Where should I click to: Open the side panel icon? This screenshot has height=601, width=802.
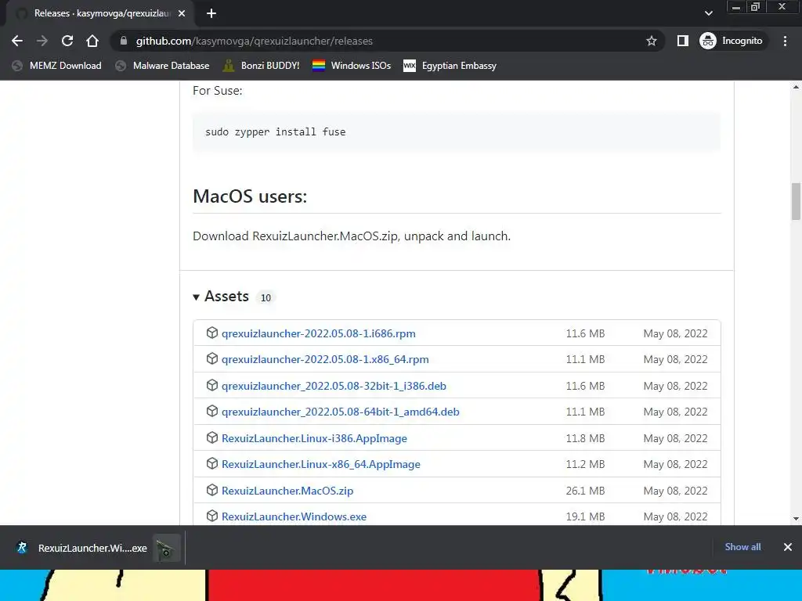pyautogui.click(x=682, y=41)
